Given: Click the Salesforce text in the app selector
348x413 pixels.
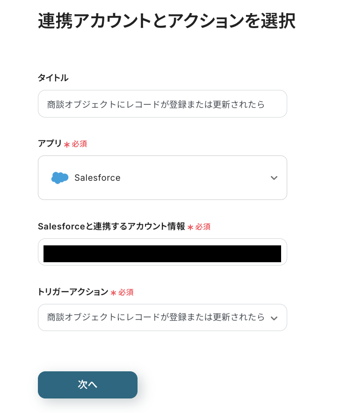Looking at the screenshot, I should (97, 178).
